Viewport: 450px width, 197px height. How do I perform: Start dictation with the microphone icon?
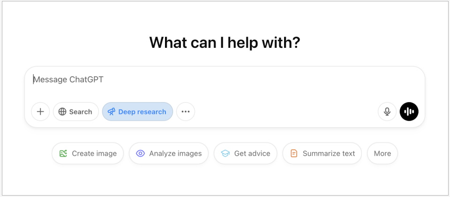tap(387, 112)
